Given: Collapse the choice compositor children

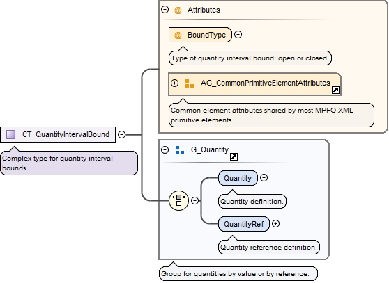Looking at the screenshot, I should click(x=195, y=200).
